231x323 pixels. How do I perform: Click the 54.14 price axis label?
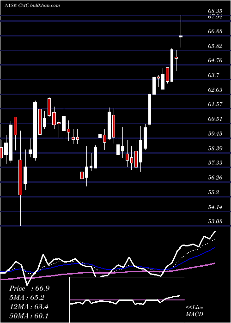pyautogui.click(x=215, y=207)
